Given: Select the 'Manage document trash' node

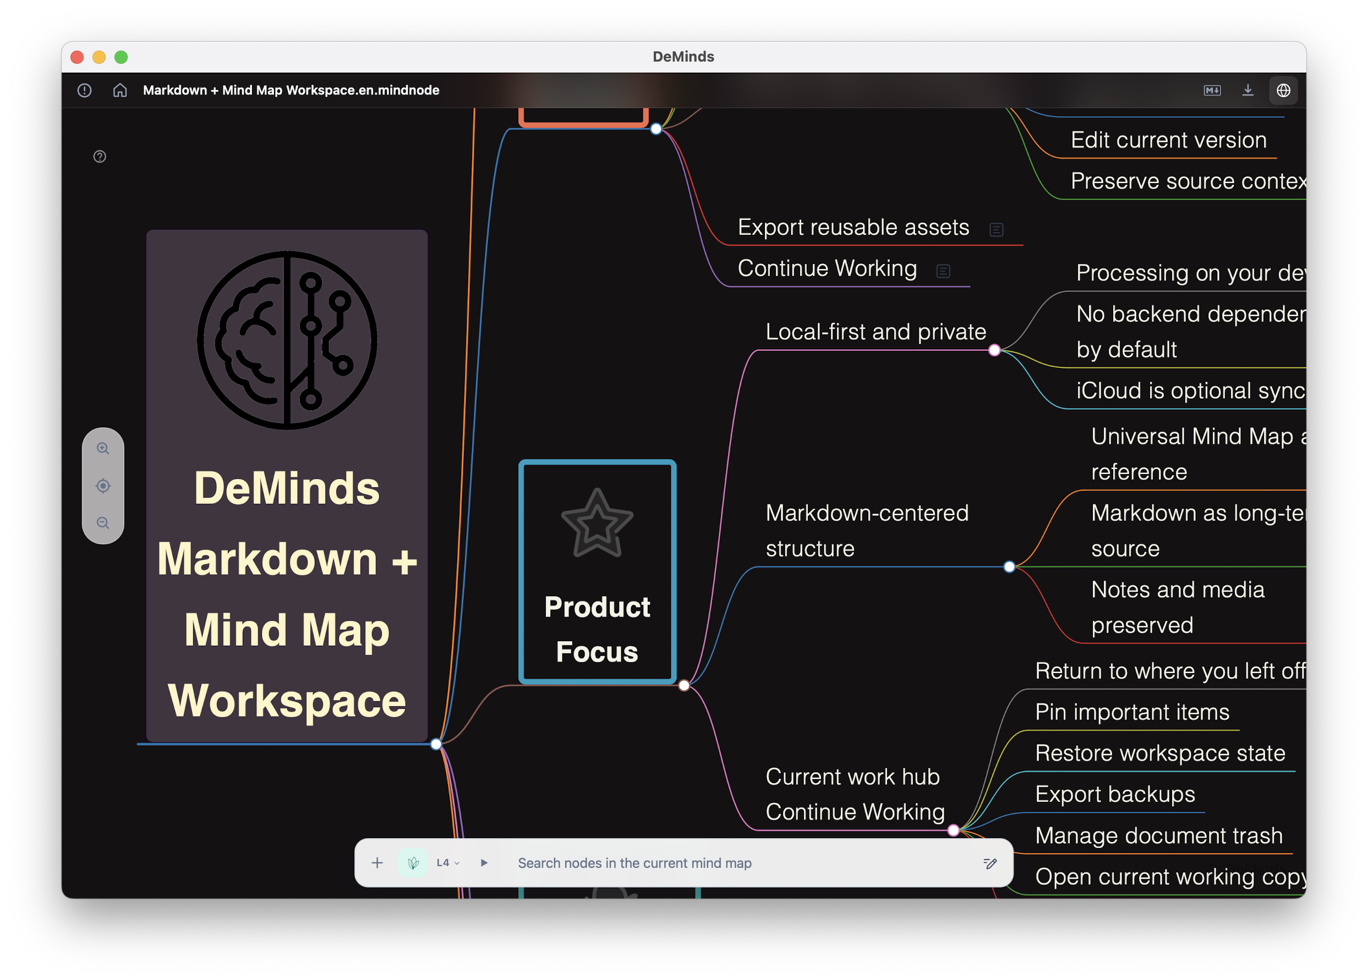Looking at the screenshot, I should pos(1158,835).
